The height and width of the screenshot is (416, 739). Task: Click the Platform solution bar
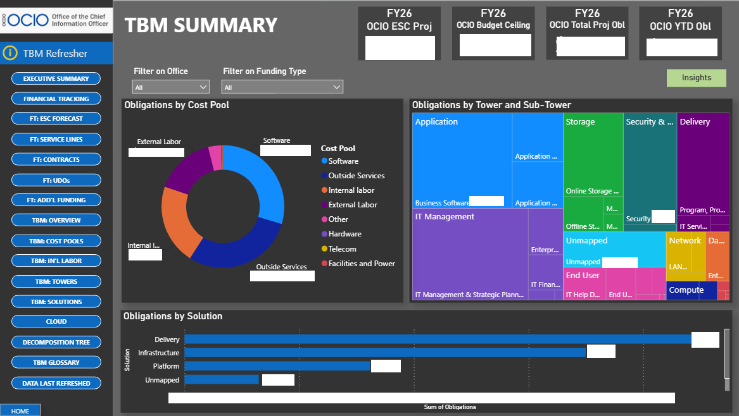[277, 365]
